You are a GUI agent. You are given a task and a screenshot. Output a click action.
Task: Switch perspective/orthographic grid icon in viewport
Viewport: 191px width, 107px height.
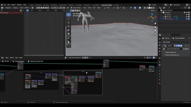coord(155,34)
